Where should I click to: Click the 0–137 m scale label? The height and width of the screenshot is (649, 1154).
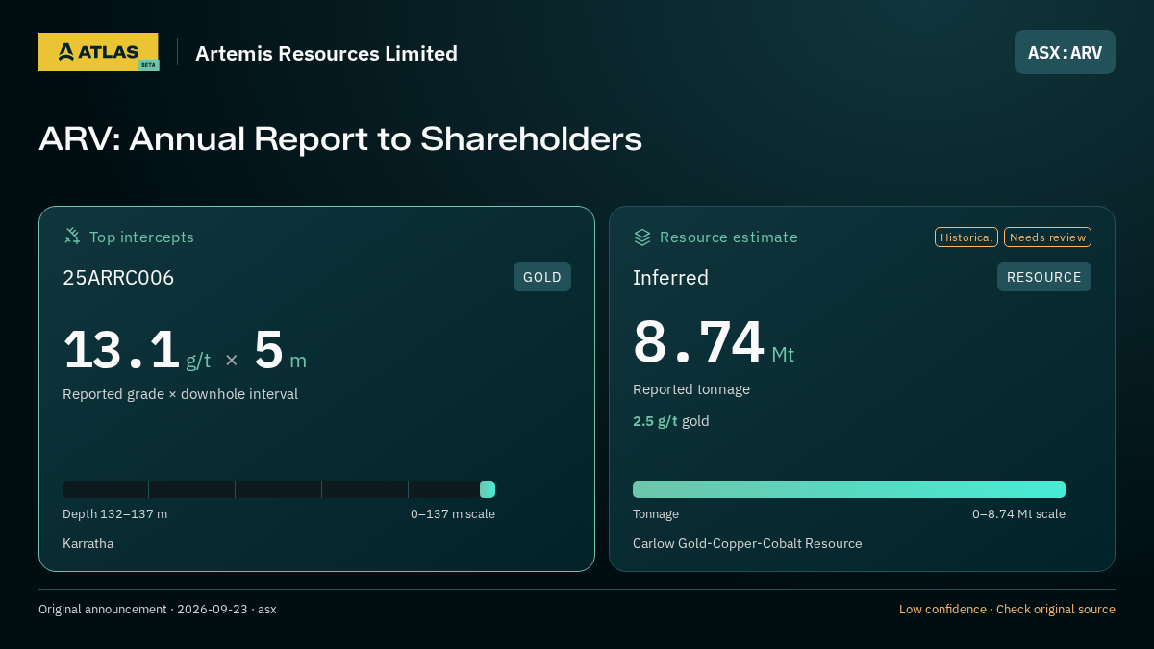point(453,514)
